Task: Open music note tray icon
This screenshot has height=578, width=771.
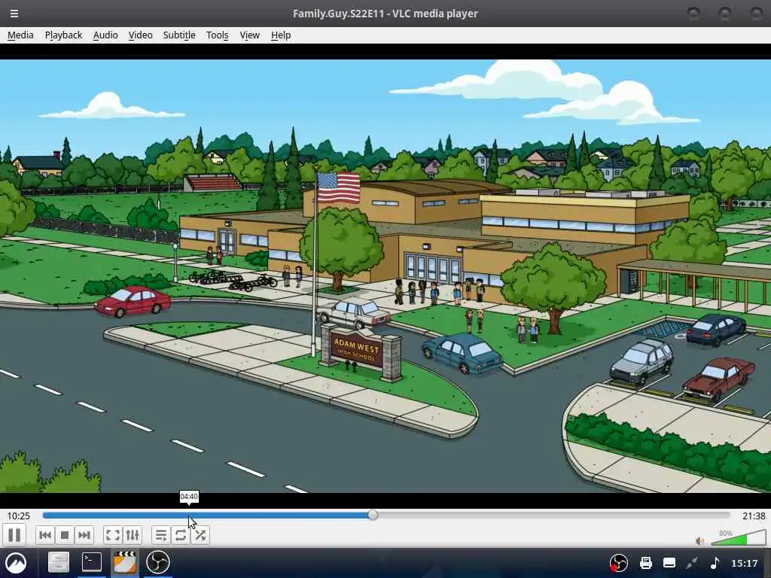Action: point(715,563)
